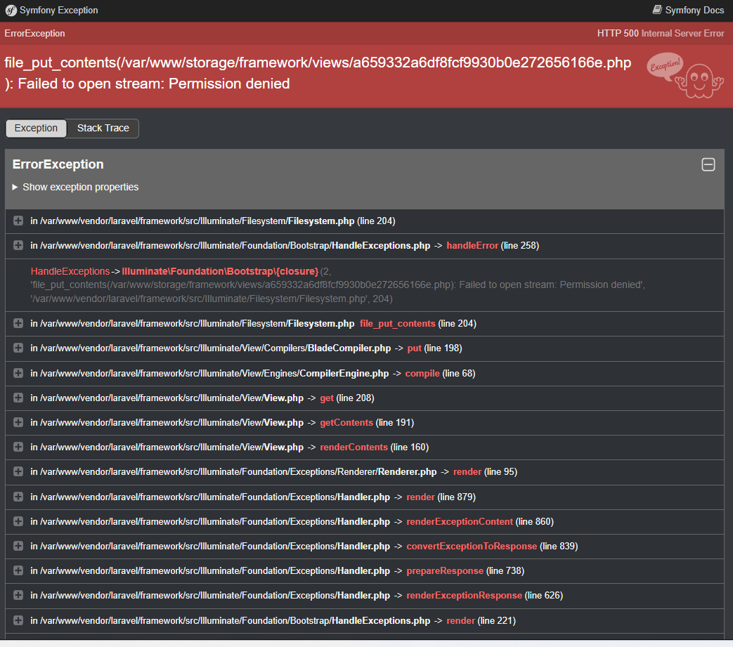Click the Symfony ghost exception illustration
This screenshot has width=733, height=647.
[684, 74]
